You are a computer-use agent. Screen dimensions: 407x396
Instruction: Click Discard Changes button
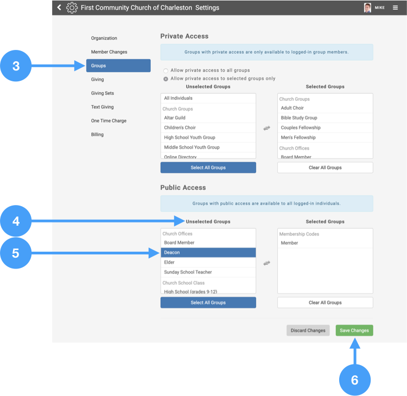pyautogui.click(x=308, y=330)
